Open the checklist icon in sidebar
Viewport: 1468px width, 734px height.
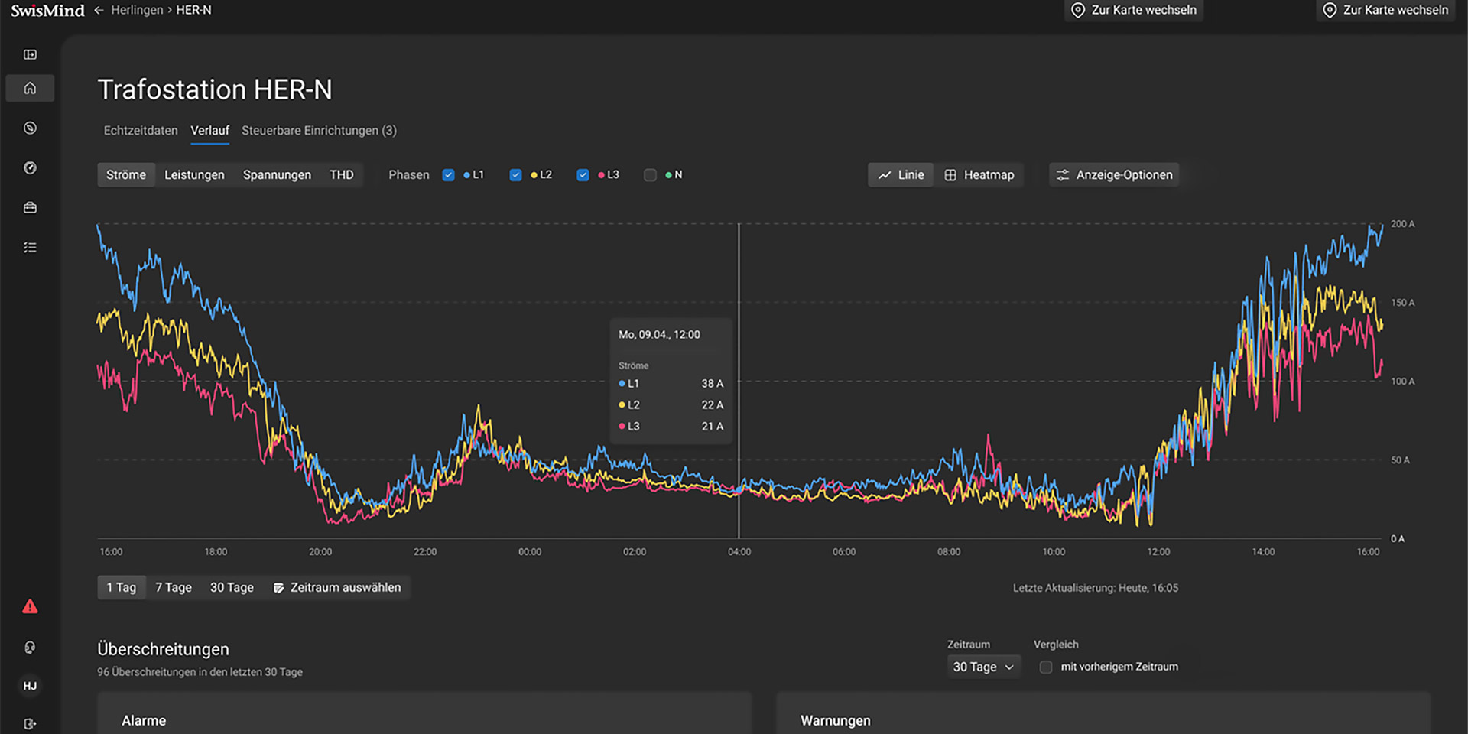[x=30, y=247]
